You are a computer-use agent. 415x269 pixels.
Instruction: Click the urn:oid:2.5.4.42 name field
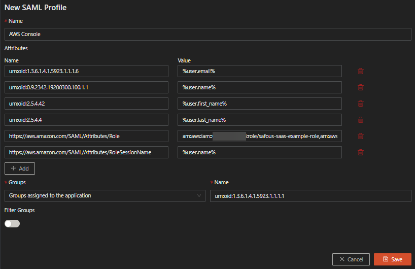tap(86, 104)
